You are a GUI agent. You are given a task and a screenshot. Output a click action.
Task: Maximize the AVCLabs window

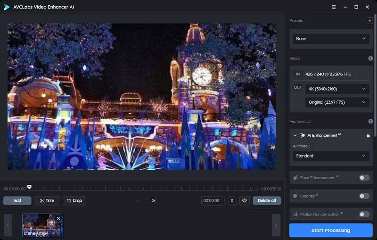(356, 7)
